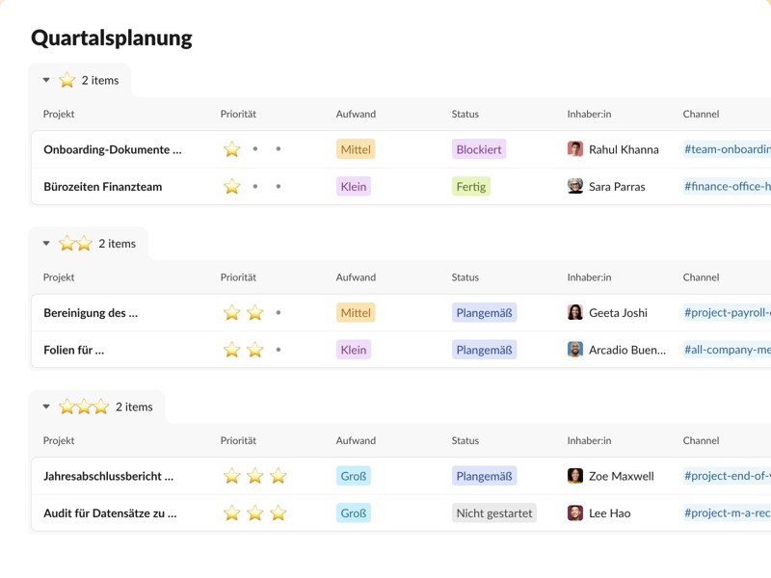Set Folien für priority to three stars
The image size is (771, 578).
pyautogui.click(x=279, y=350)
